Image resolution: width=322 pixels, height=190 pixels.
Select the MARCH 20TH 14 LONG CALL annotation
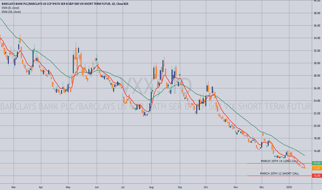point(279,161)
